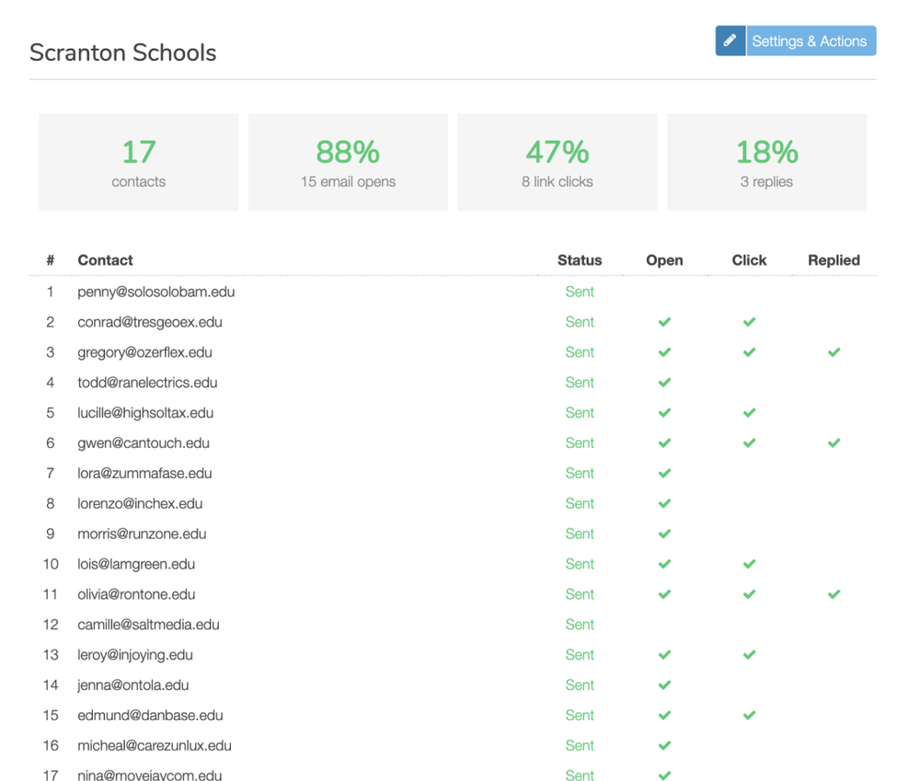Select the 47% link clicks card
Screen dimensions: 920x781
[x=558, y=162]
